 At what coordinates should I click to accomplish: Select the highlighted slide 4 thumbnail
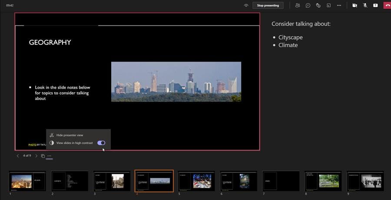pos(154,181)
